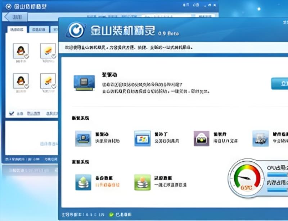
Task: Select the QQ penguin icon in top row
Action: tap(21, 51)
